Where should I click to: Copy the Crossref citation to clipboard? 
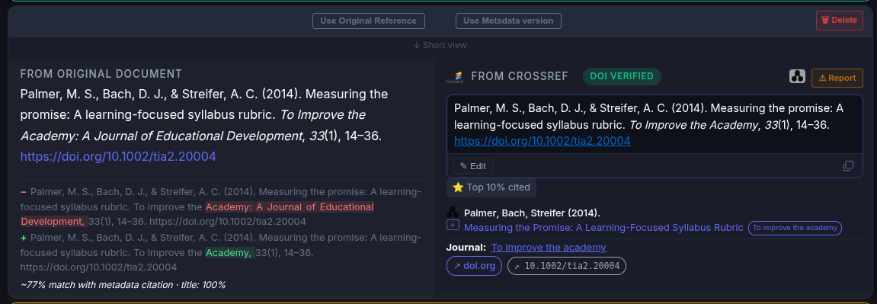click(848, 166)
